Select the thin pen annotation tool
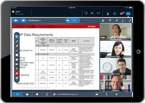The width and height of the screenshot is (145, 103). [17, 41]
